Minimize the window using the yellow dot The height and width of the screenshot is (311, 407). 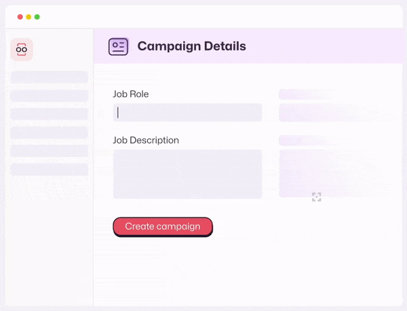pyautogui.click(x=28, y=17)
